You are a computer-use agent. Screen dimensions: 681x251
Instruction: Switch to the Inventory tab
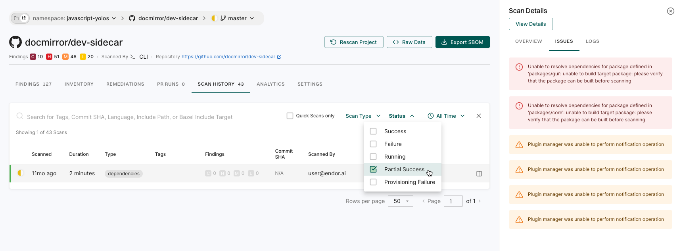(x=79, y=84)
